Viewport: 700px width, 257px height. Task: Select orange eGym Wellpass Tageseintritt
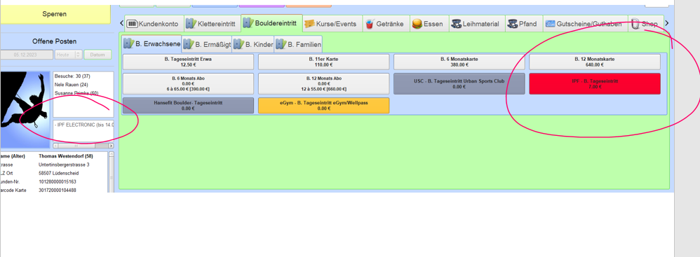[323, 105]
